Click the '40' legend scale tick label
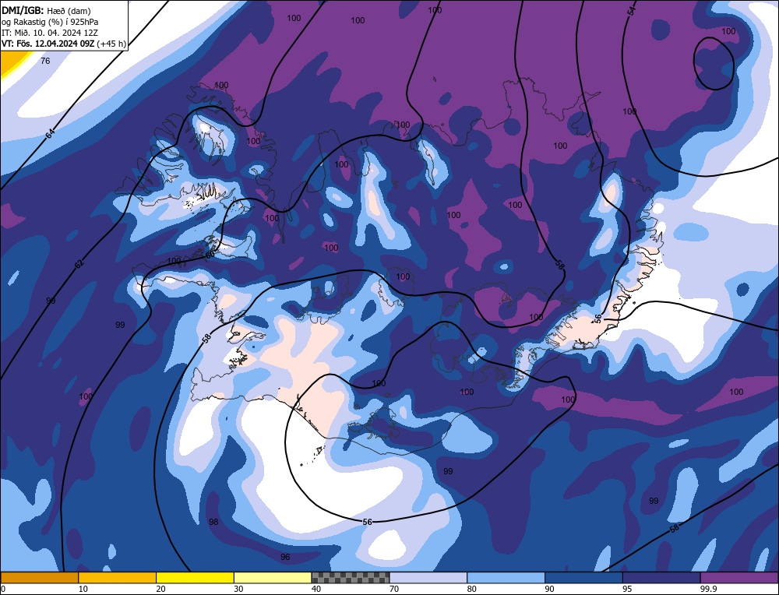The width and height of the screenshot is (779, 595). coord(316,590)
